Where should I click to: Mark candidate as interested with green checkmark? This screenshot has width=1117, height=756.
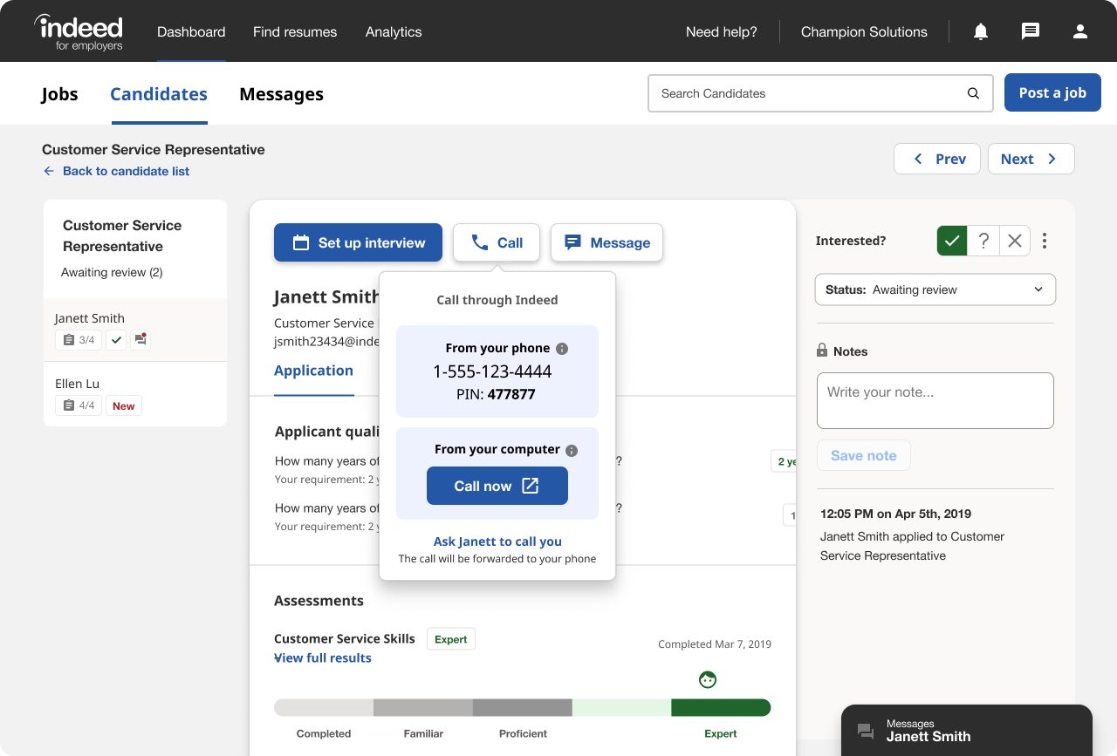click(x=952, y=241)
